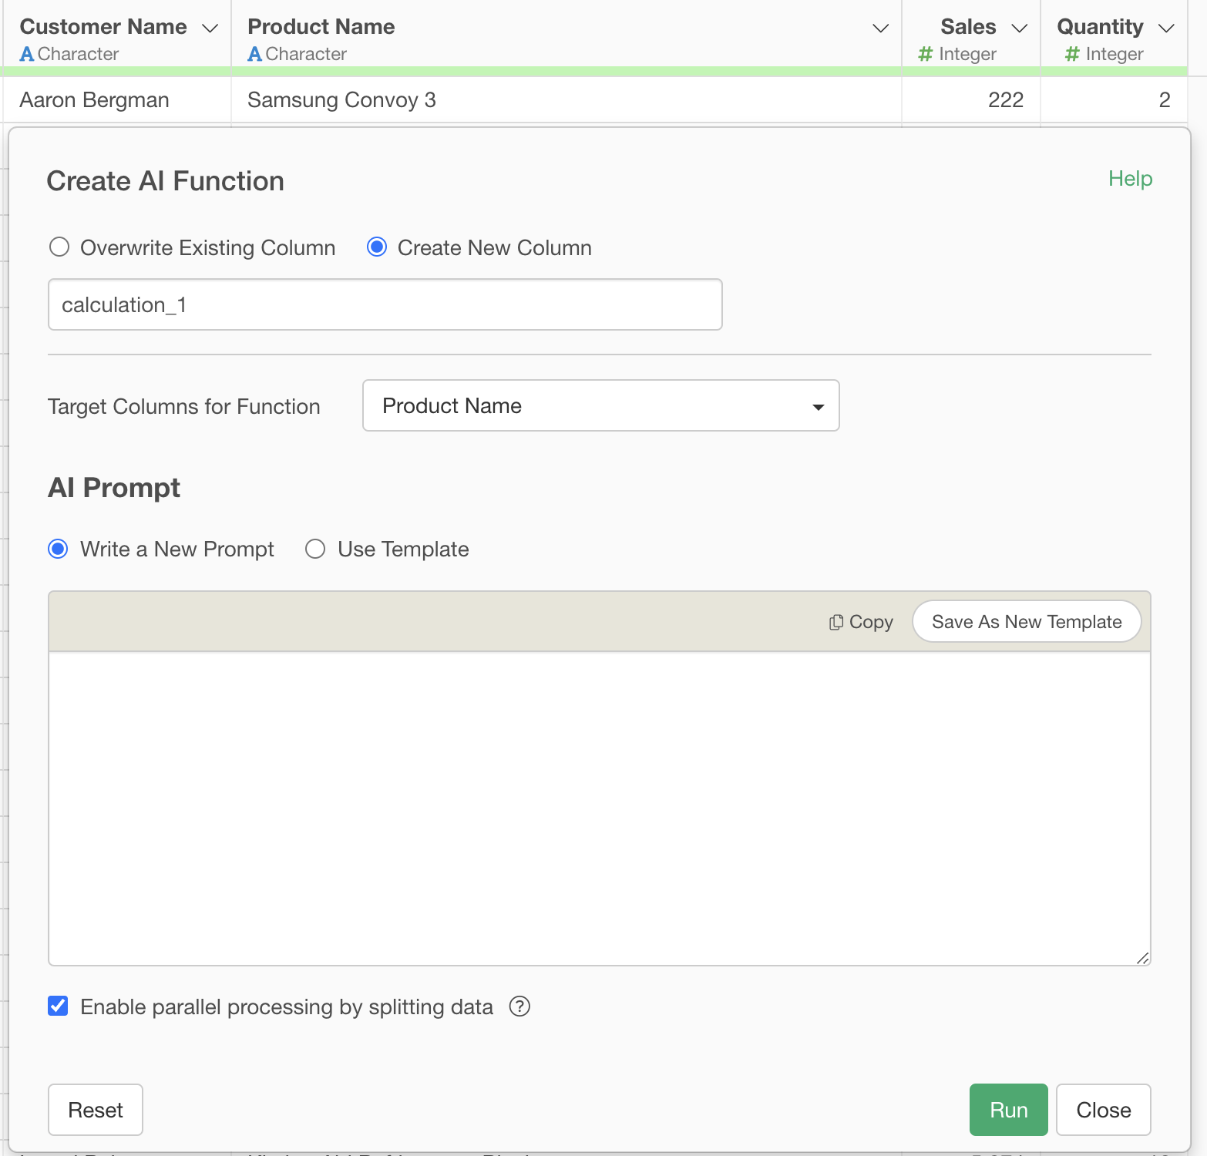1207x1156 pixels.
Task: Disable parallel processing by splitting data checkbox
Action: pos(59,1006)
